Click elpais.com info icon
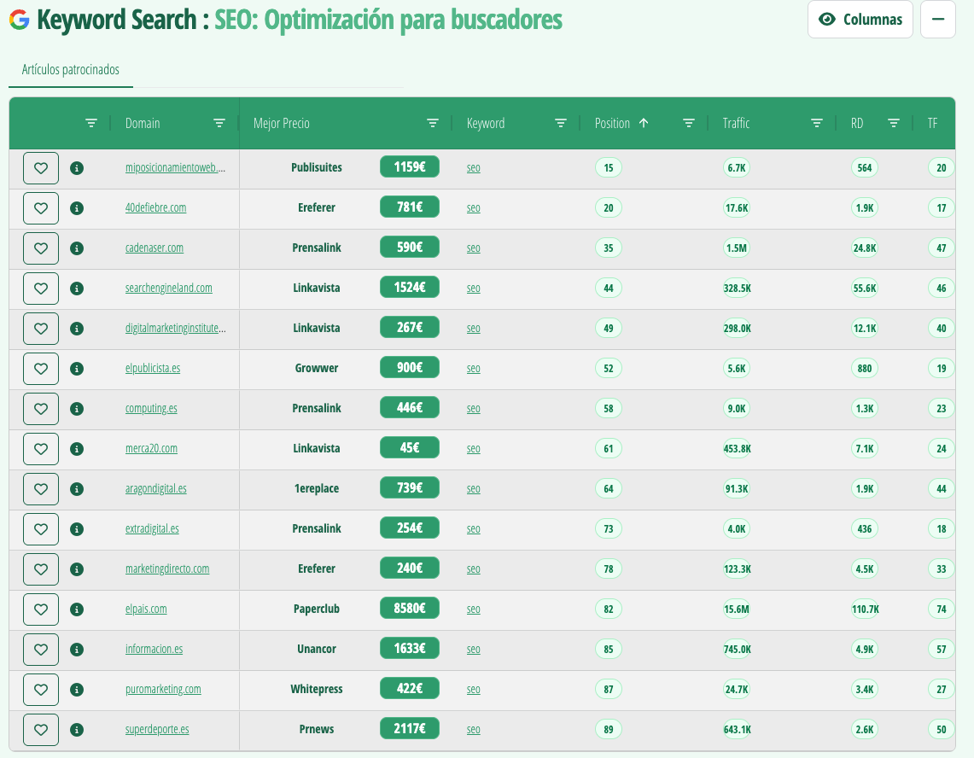974x758 pixels. pyautogui.click(x=77, y=609)
